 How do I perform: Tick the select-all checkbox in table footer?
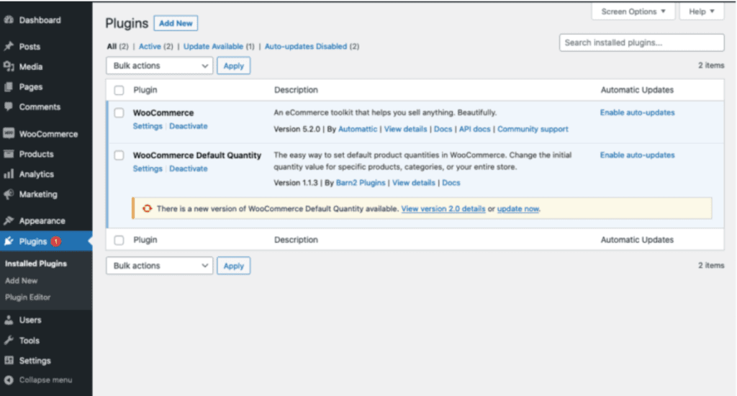119,240
